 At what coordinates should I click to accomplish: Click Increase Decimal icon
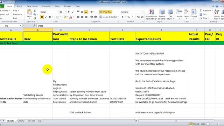click(138, 17)
